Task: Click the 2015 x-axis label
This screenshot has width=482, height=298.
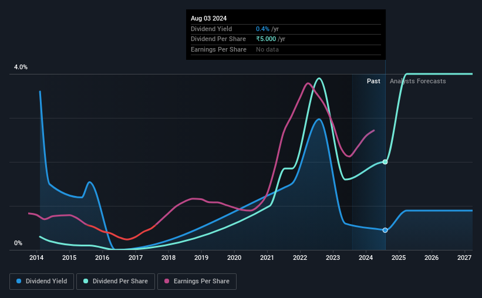Action: tap(69, 258)
